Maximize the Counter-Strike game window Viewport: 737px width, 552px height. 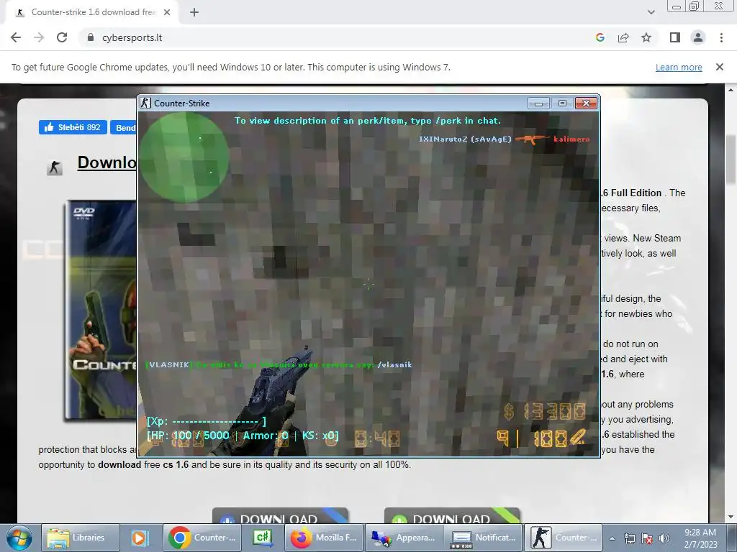[562, 103]
